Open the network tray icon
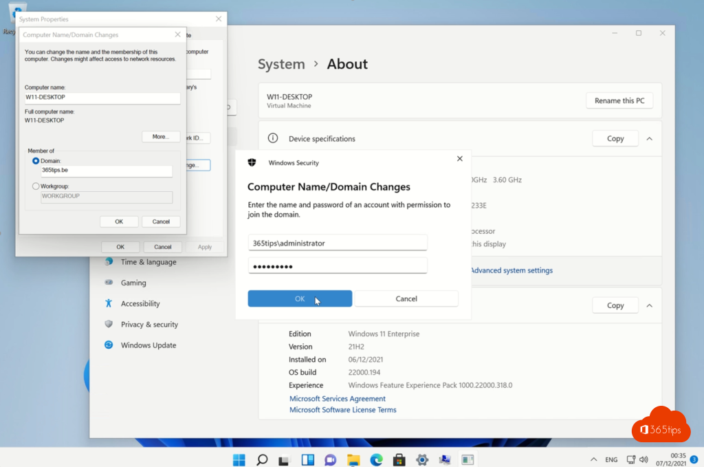The height and width of the screenshot is (467, 704). click(631, 459)
